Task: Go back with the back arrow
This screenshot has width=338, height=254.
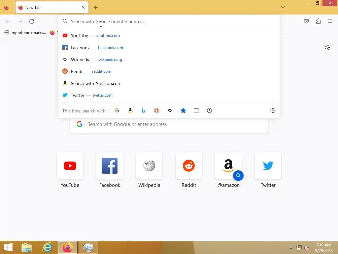Action: [8, 21]
